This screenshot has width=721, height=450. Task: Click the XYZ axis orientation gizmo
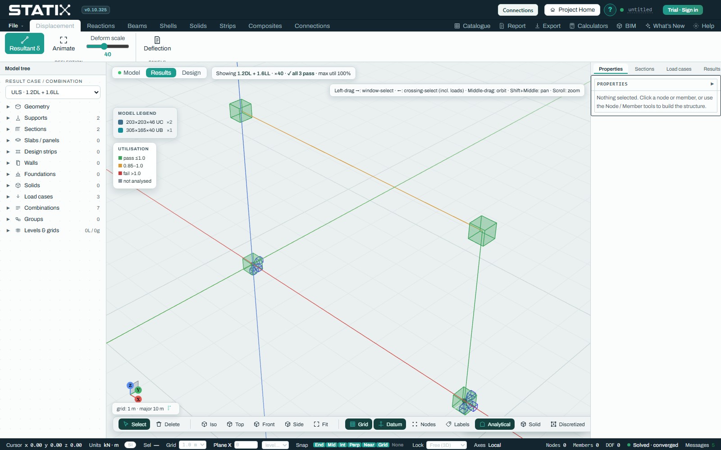click(134, 391)
